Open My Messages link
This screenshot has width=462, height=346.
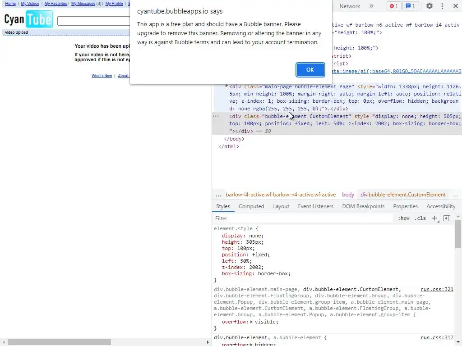click(x=83, y=4)
